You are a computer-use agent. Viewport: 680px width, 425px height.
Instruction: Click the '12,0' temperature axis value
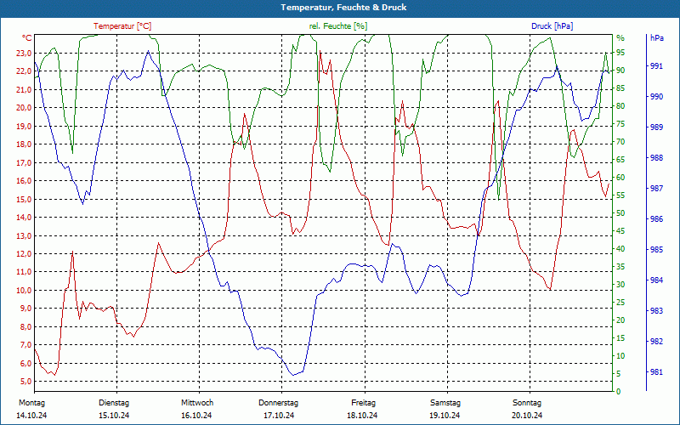click(24, 253)
